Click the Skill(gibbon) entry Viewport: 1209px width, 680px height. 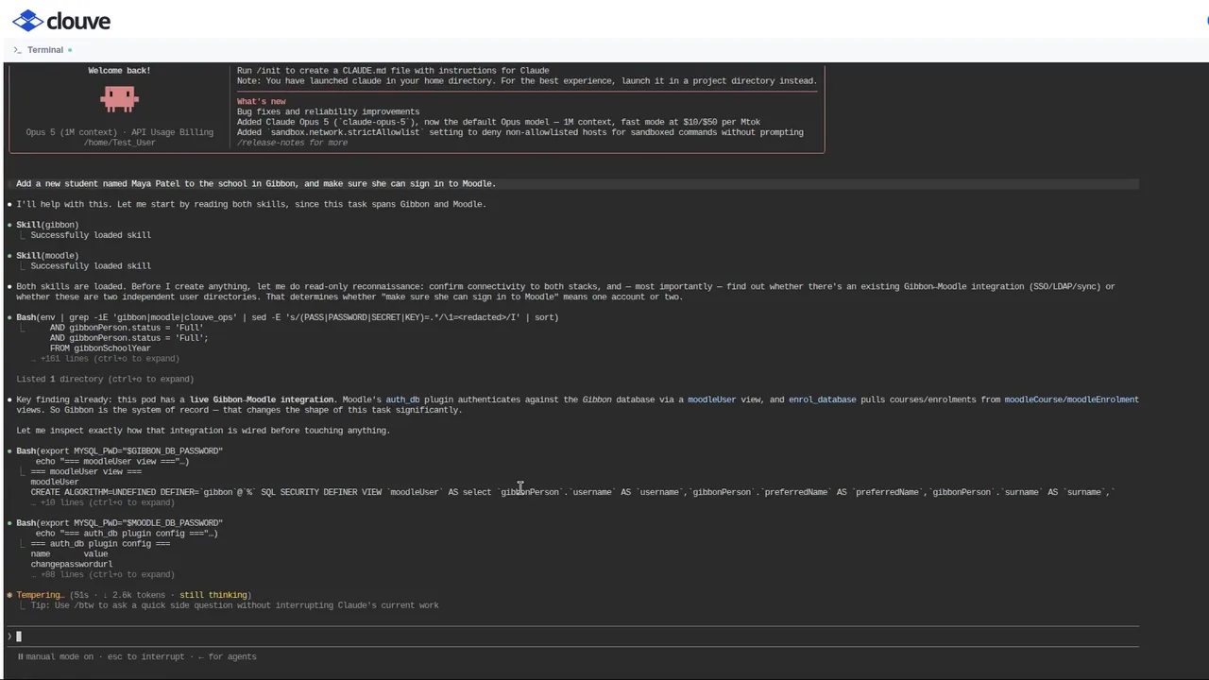[x=47, y=225]
